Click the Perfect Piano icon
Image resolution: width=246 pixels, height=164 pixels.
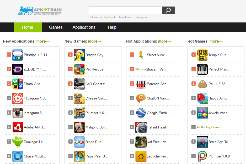coord(202,69)
